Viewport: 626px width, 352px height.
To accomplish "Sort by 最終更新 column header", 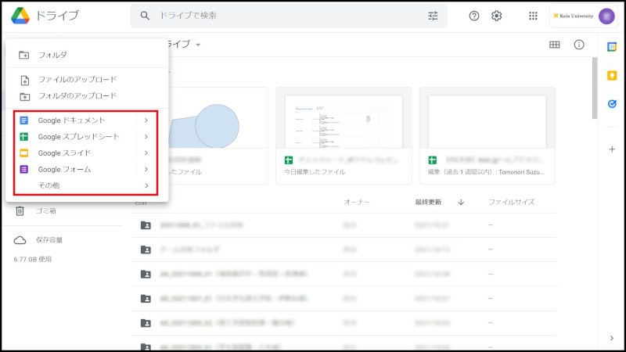I will (428, 202).
